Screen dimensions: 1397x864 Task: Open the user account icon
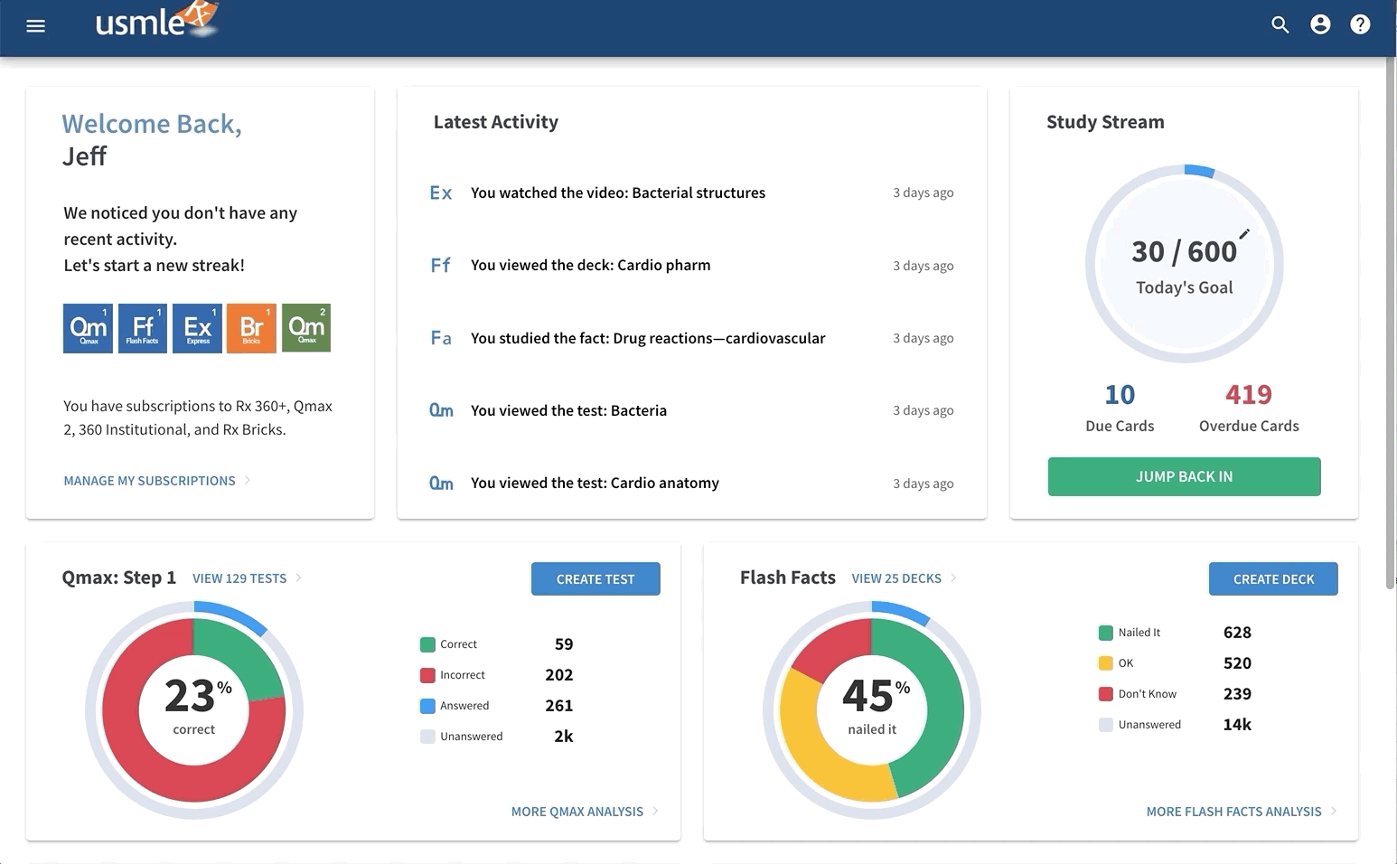point(1320,24)
